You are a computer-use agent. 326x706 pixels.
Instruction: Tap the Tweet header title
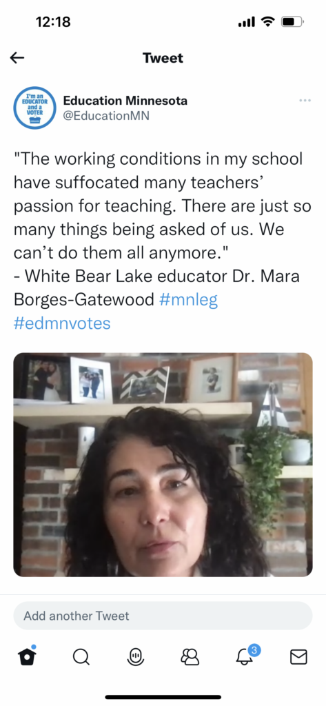[x=163, y=58]
